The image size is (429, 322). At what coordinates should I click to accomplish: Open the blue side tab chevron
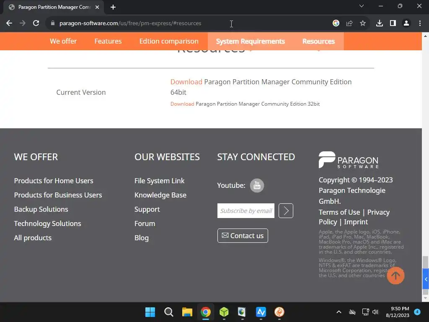(426, 279)
